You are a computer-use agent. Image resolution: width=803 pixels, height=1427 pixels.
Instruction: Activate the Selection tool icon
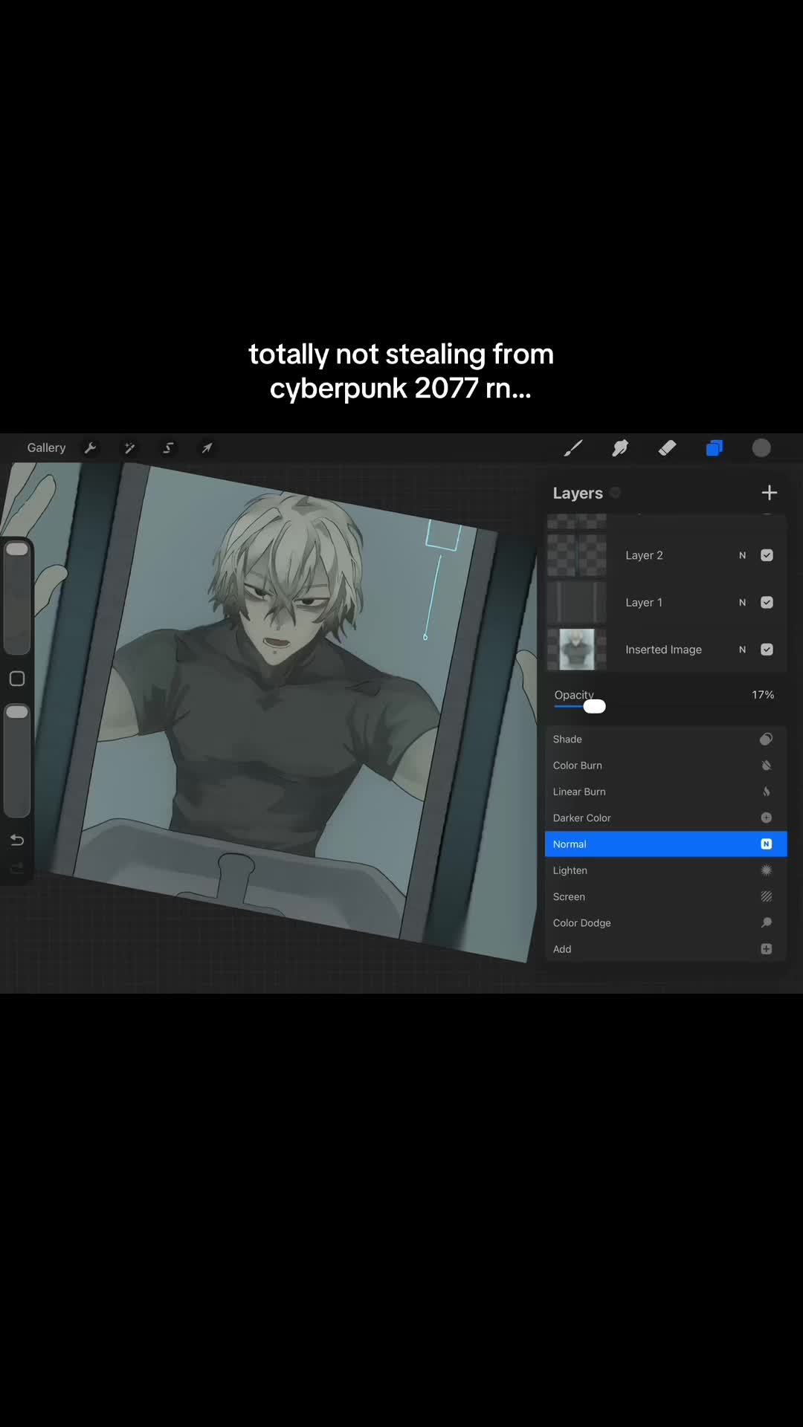(168, 447)
